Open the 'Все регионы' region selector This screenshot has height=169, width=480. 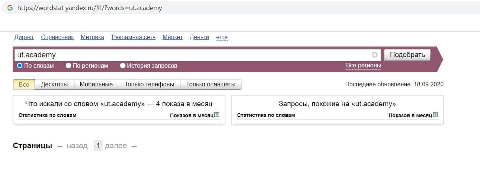pos(363,66)
